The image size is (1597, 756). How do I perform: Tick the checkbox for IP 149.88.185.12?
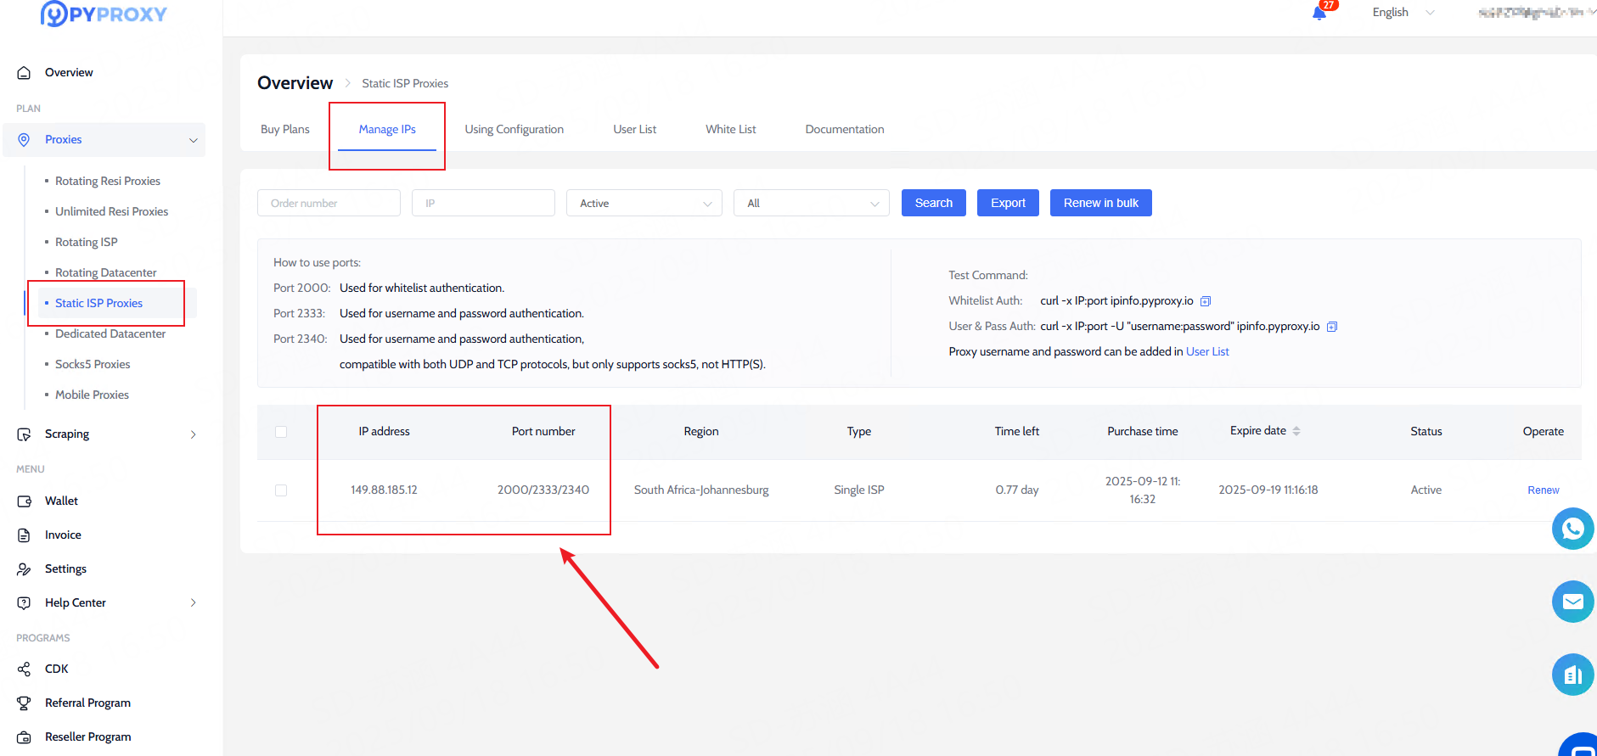point(281,490)
